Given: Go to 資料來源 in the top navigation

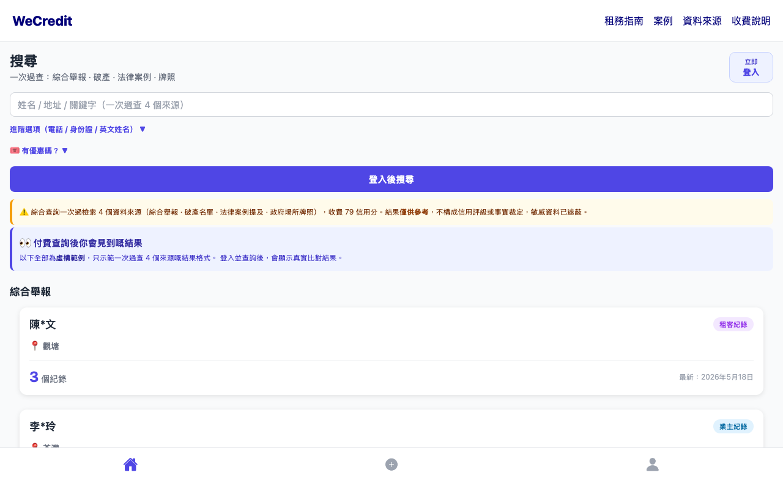Looking at the screenshot, I should (702, 21).
